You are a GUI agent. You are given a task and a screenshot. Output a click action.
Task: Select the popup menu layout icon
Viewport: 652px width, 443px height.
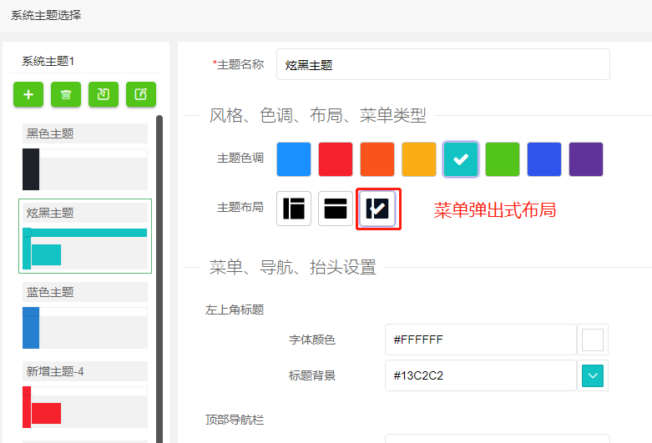click(377, 209)
